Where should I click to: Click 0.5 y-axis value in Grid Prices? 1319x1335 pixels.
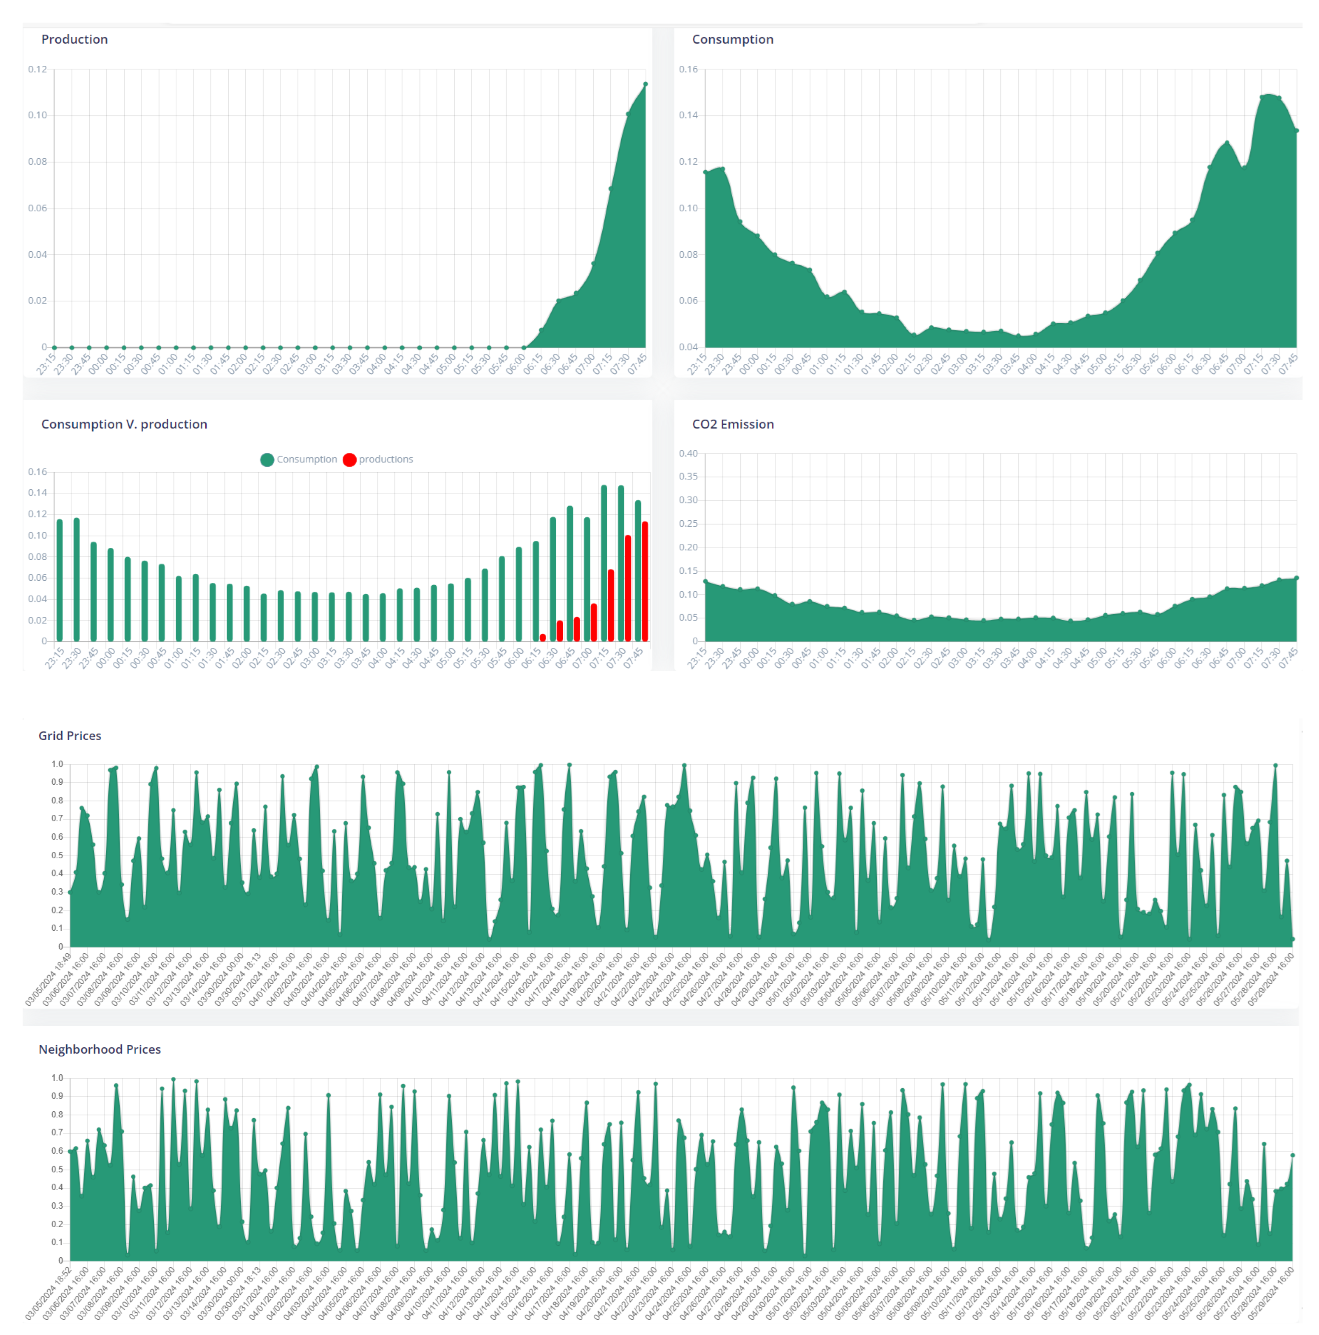click(x=57, y=855)
